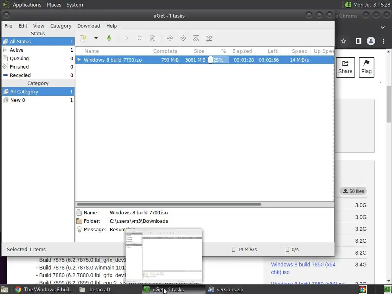This screenshot has height=294, width=392.
Task: Switch to the uGet - 1 tasks taskbar button
Action: pyautogui.click(x=174, y=289)
